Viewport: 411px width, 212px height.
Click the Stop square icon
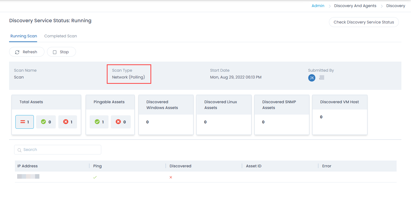point(55,52)
